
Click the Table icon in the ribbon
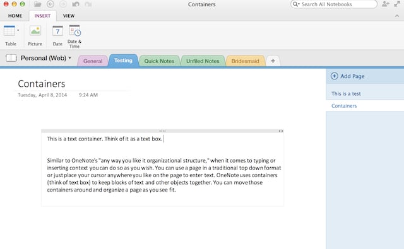pos(9,31)
